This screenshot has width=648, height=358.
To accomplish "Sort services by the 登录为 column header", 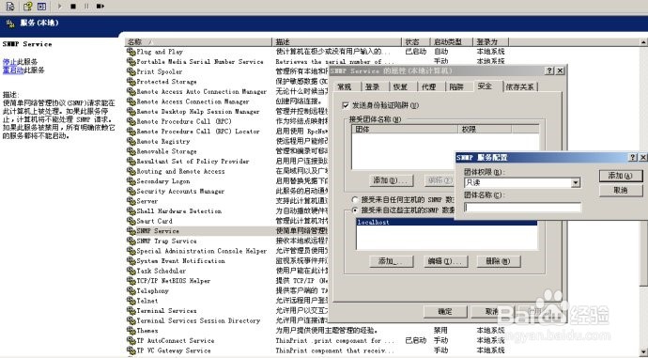I will (x=491, y=41).
